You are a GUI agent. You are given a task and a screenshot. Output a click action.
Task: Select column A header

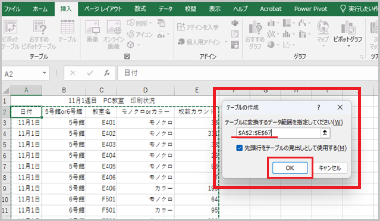pyautogui.click(x=26, y=90)
